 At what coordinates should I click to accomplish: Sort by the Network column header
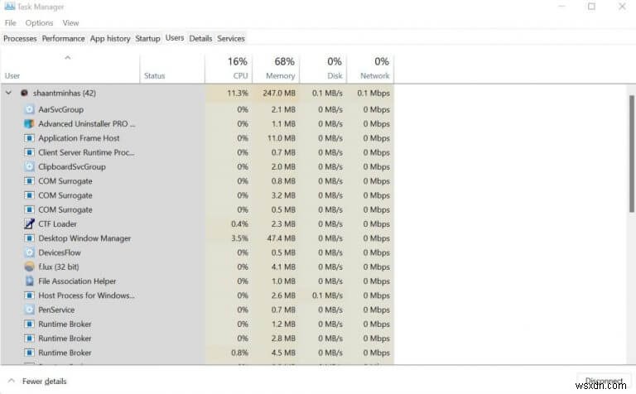tap(370, 68)
